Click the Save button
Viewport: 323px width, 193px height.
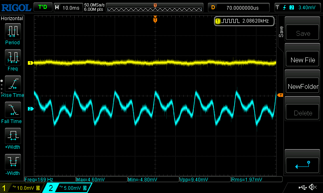click(302, 32)
